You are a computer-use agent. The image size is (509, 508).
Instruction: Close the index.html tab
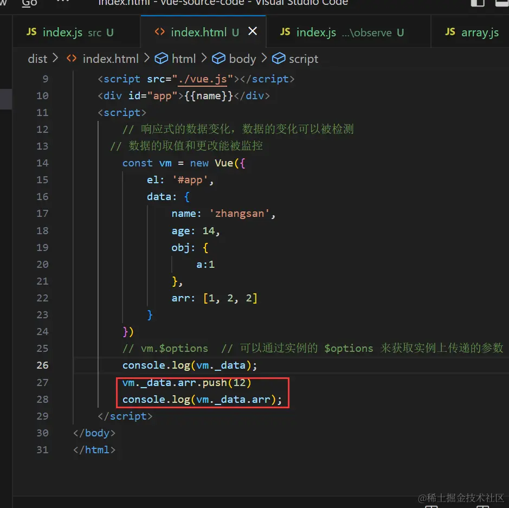click(x=253, y=31)
